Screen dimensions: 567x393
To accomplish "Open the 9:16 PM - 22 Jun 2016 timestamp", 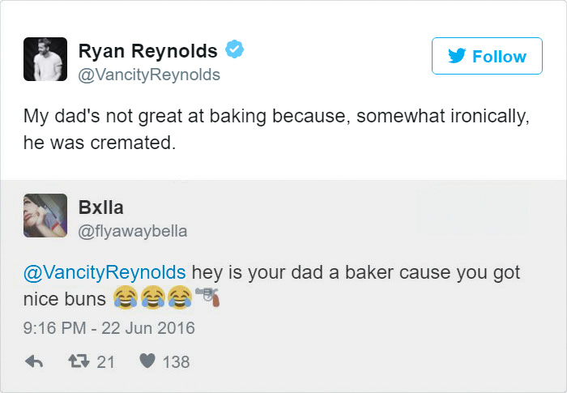I will click(x=109, y=329).
